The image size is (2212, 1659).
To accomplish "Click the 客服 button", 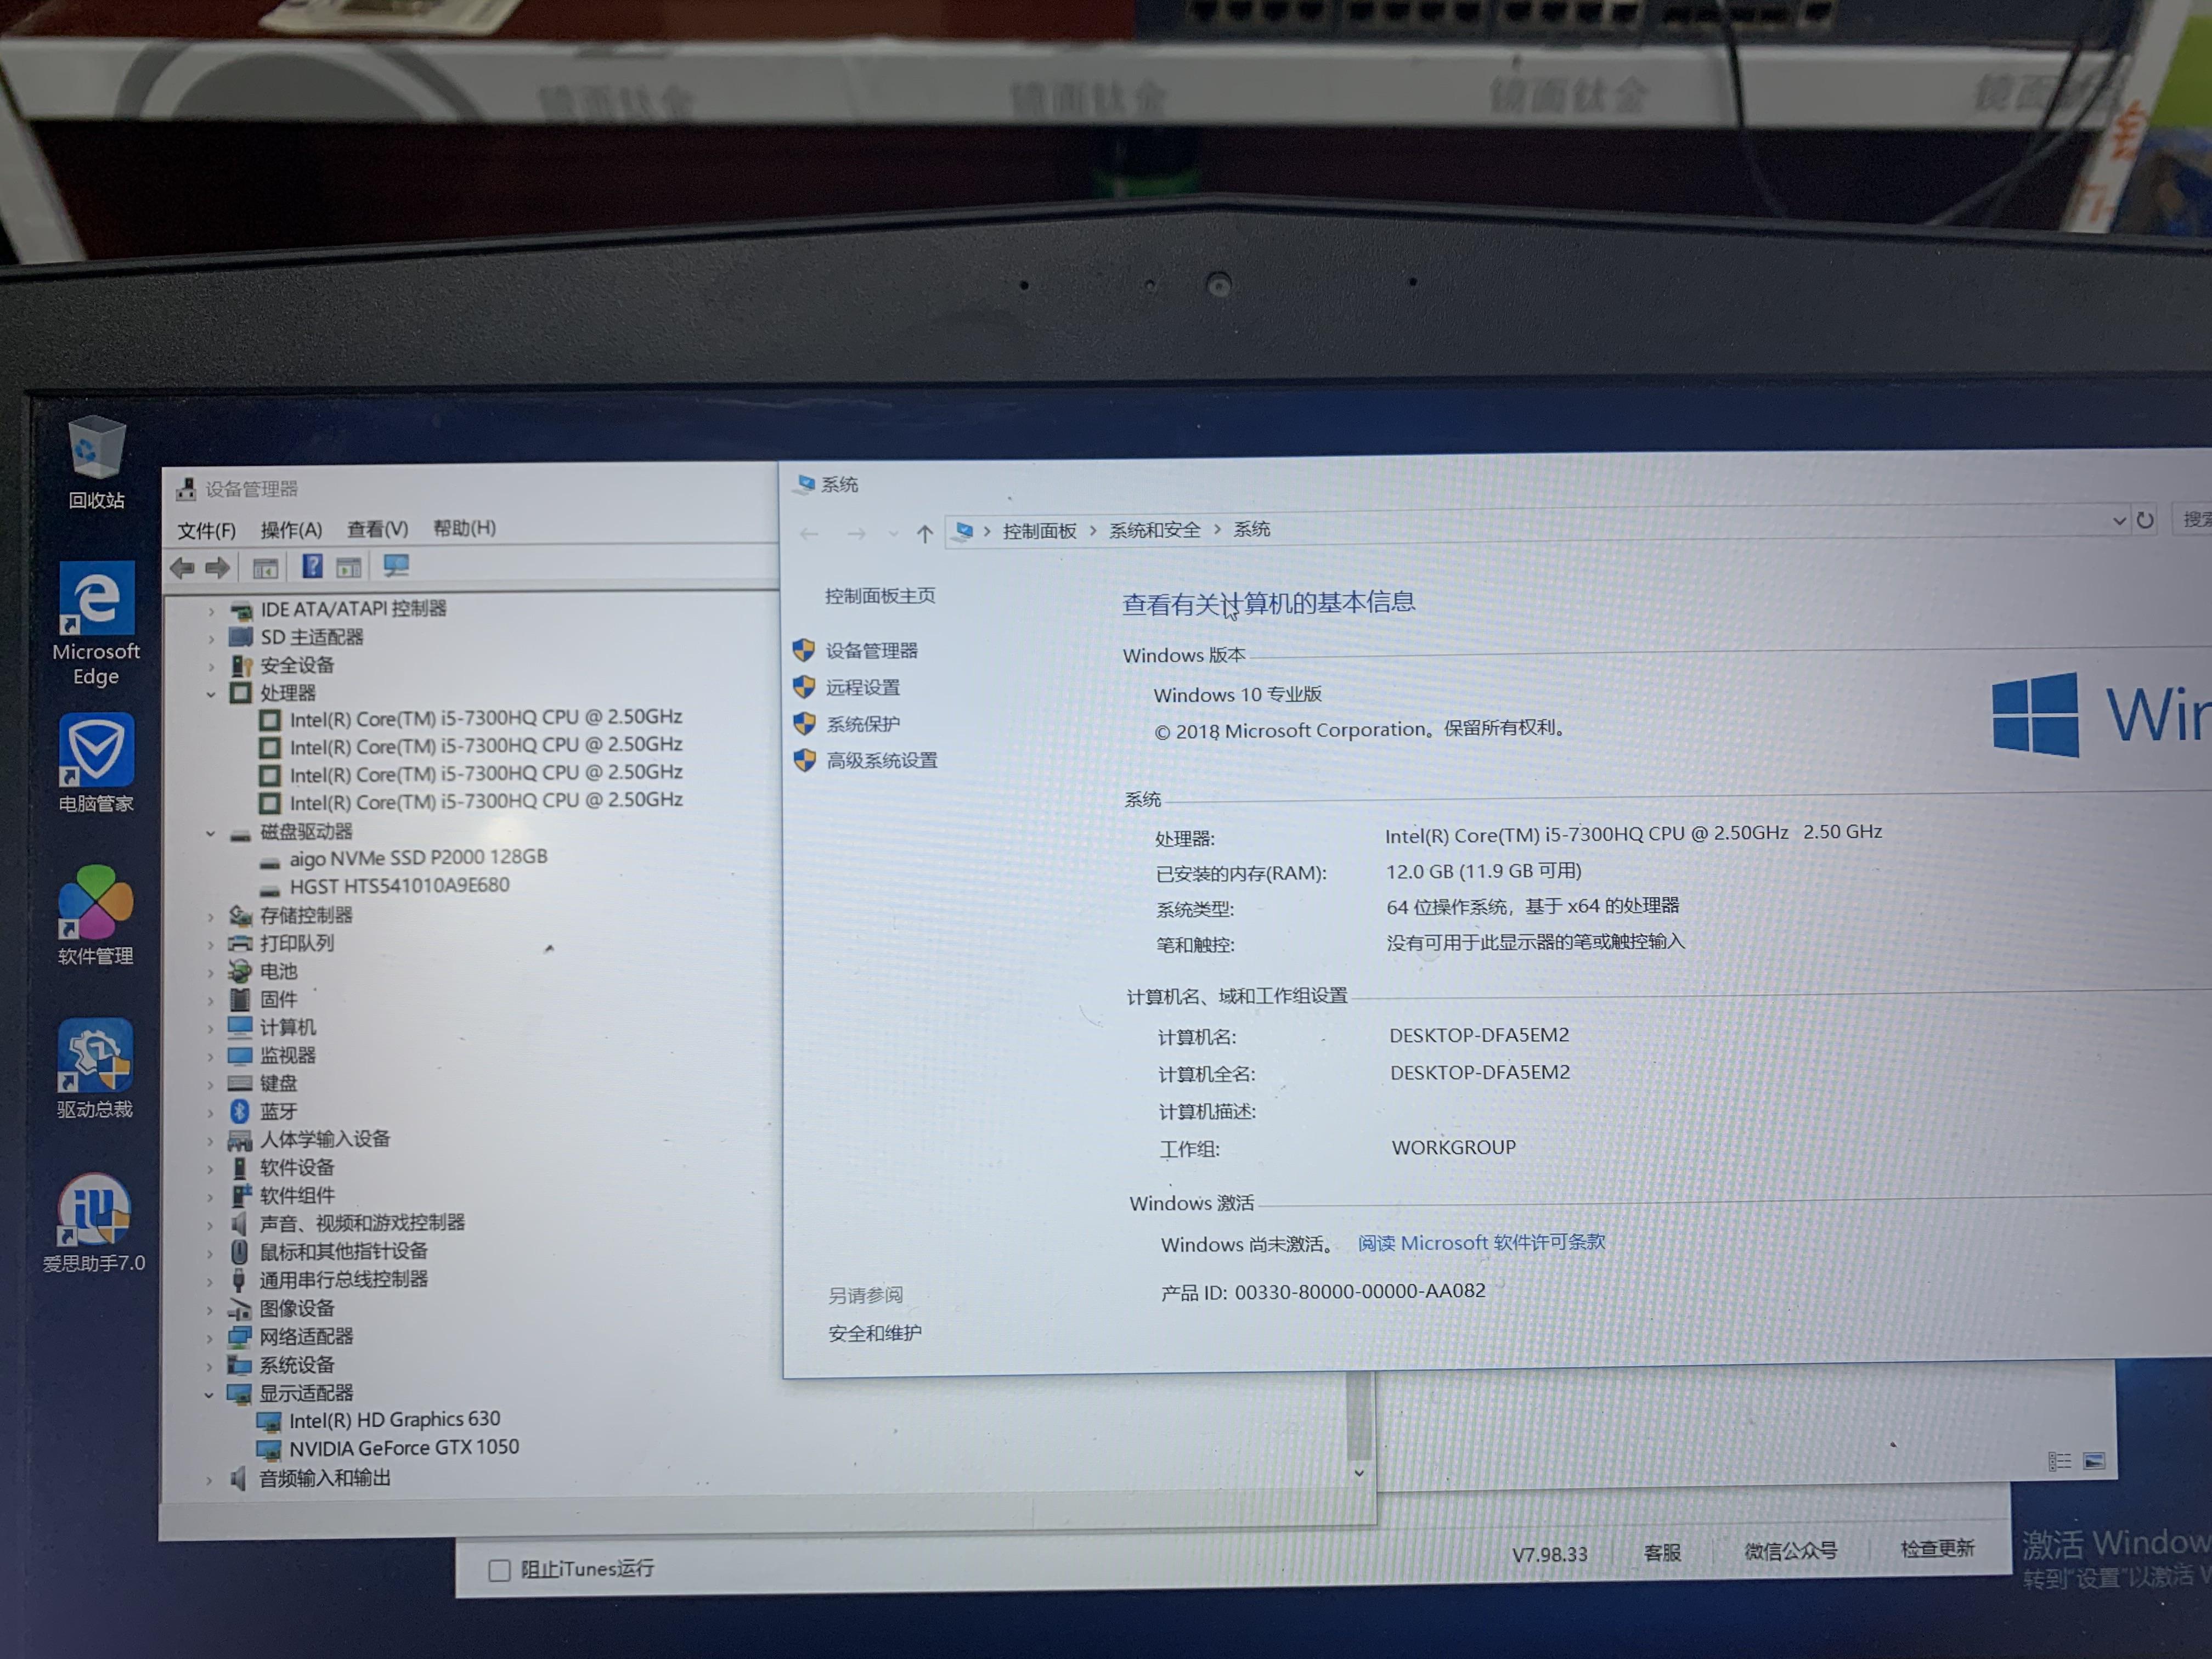I will [x=1662, y=1552].
